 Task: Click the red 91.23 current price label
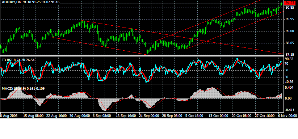tap(290, 3)
